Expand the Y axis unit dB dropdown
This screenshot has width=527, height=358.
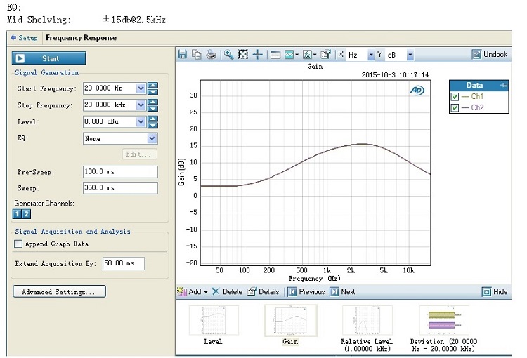410,55
